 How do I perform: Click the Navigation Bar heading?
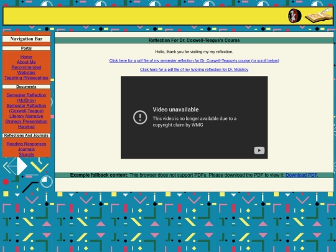[x=26, y=39]
